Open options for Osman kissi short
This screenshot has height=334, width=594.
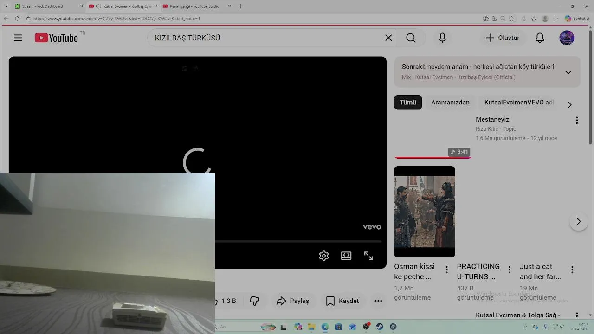446,270
